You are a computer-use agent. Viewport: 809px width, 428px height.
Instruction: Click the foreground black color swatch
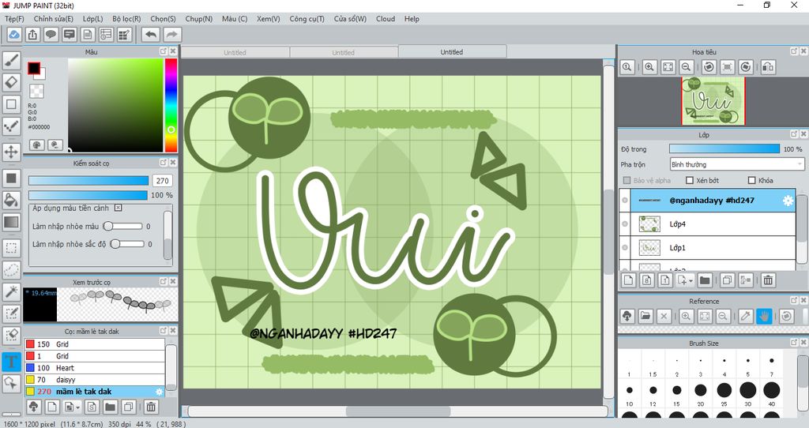pos(34,68)
